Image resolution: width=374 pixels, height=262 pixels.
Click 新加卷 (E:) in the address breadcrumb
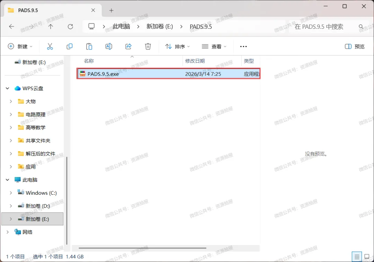coord(160,26)
